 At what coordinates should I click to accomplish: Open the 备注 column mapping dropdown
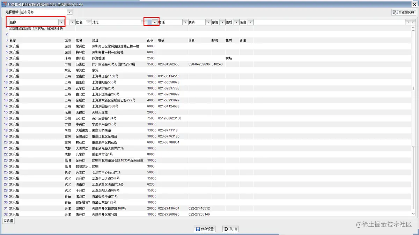250,22
